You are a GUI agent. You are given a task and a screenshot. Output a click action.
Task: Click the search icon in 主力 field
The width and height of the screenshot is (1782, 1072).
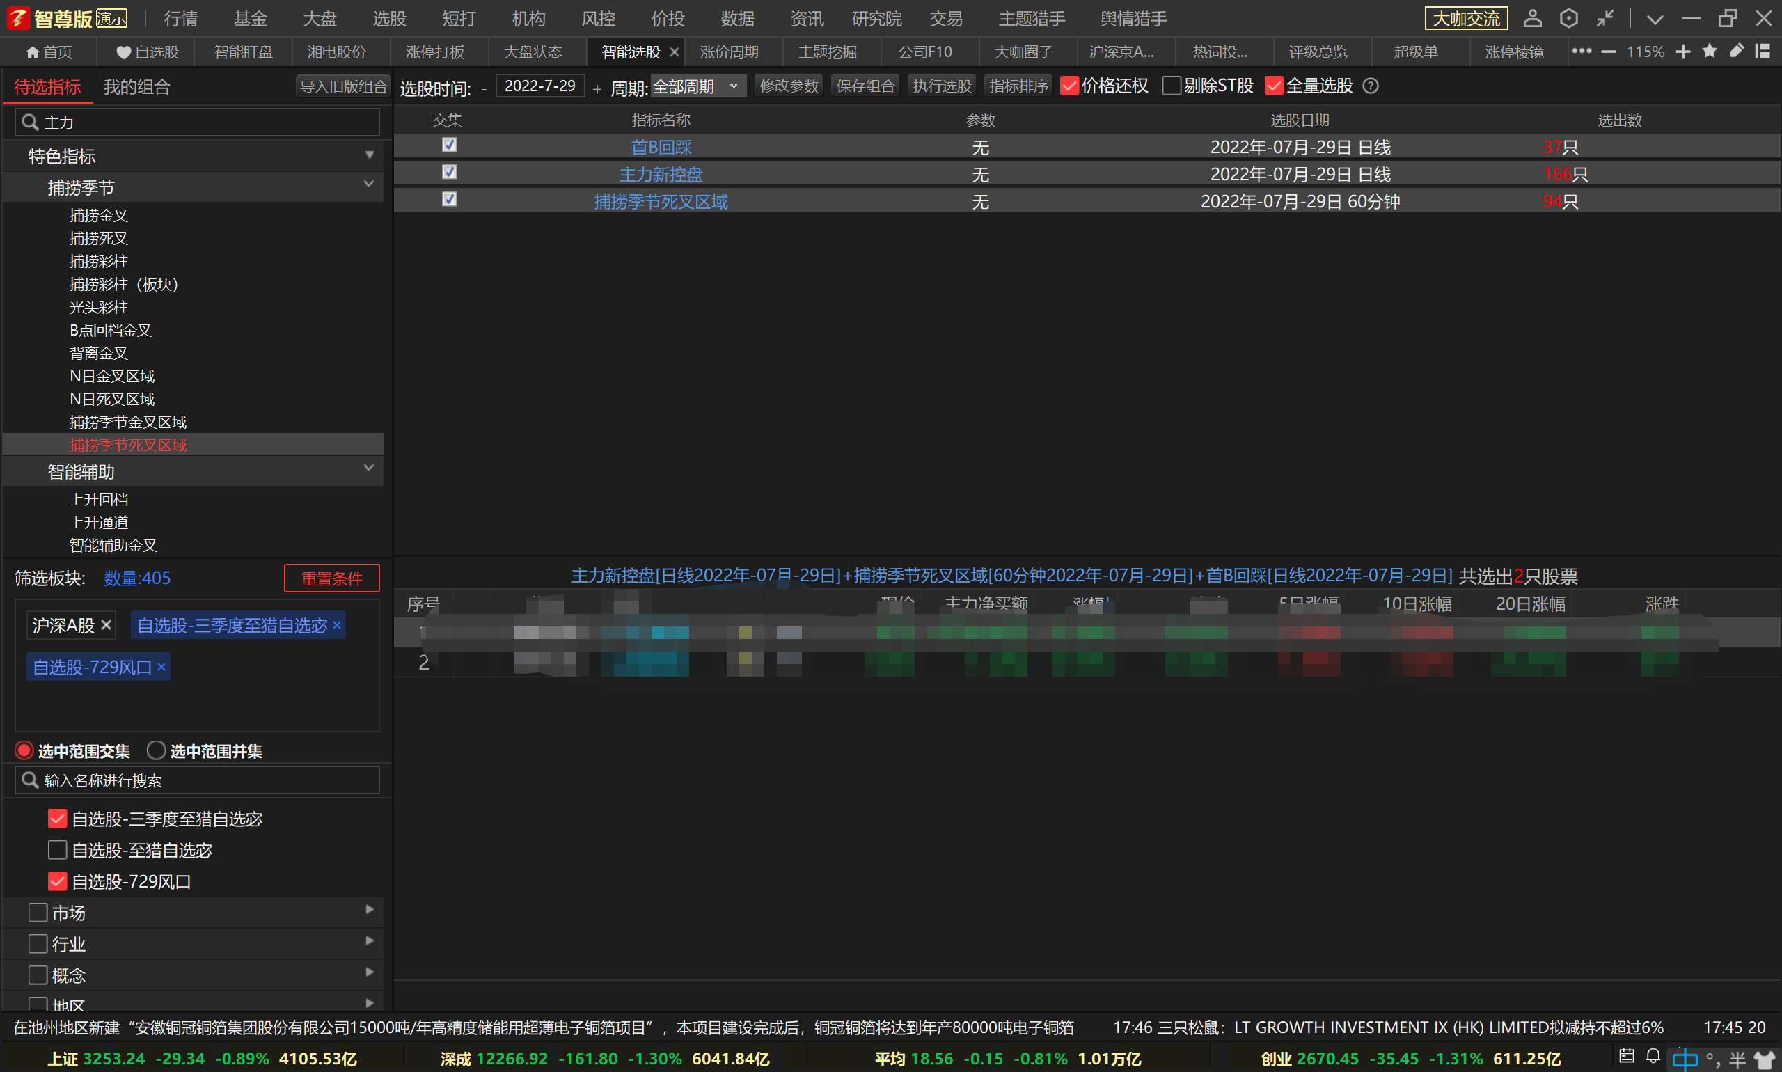(x=30, y=122)
